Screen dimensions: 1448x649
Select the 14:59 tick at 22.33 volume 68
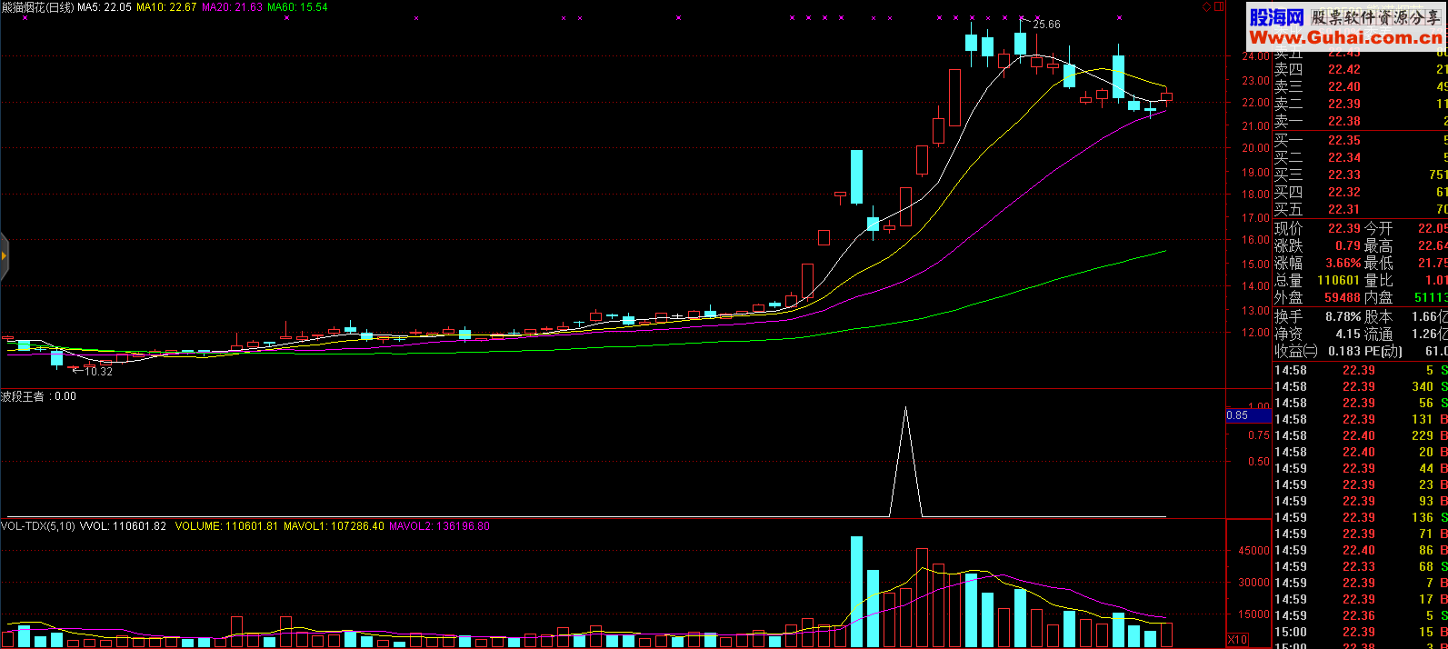tap(1360, 567)
